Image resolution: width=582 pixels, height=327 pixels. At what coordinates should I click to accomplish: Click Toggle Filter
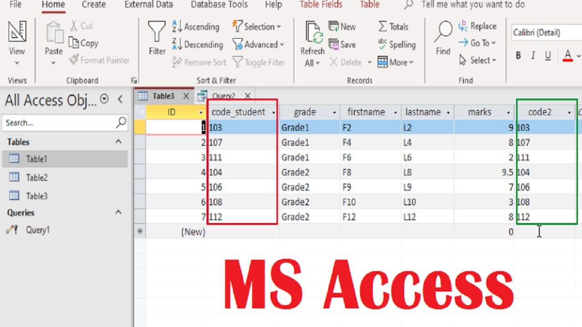coord(259,62)
